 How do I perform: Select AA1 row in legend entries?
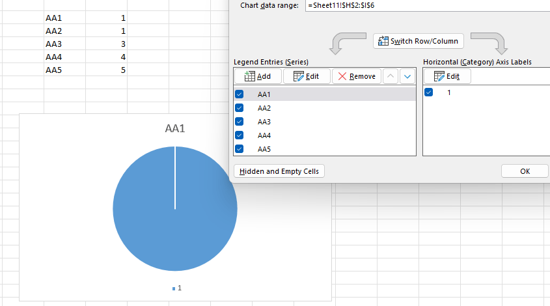coord(325,94)
